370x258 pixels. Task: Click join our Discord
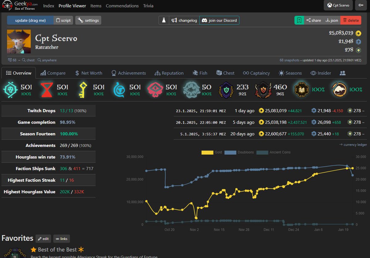tap(219, 20)
